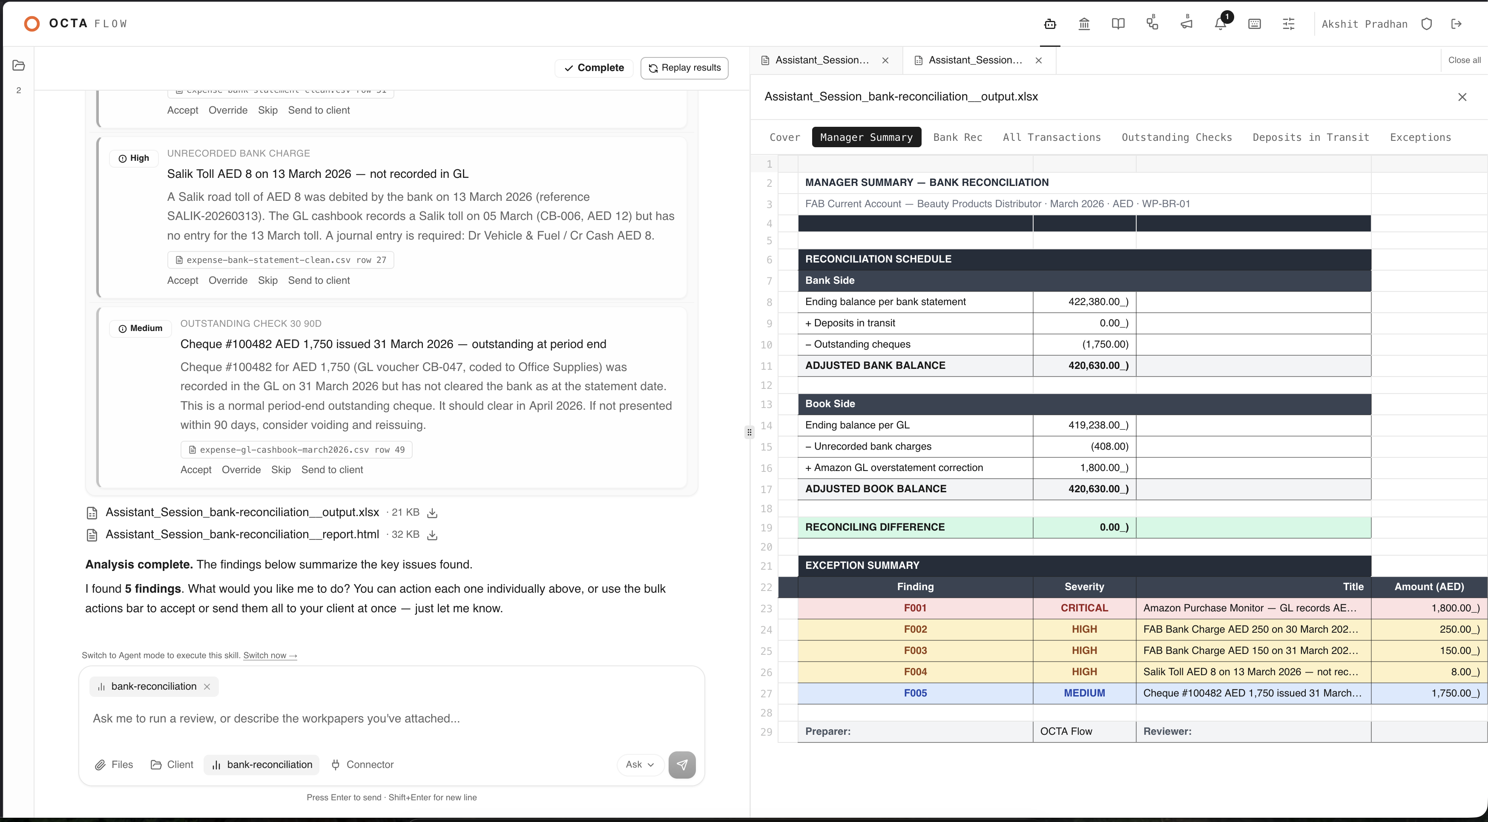Open the megaphone announcements icon
Image resolution: width=1488 pixels, height=822 pixels.
[x=1186, y=23]
